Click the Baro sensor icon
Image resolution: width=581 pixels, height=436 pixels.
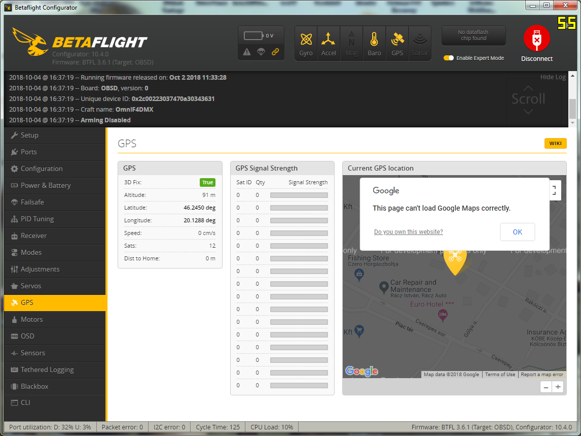pyautogui.click(x=374, y=43)
